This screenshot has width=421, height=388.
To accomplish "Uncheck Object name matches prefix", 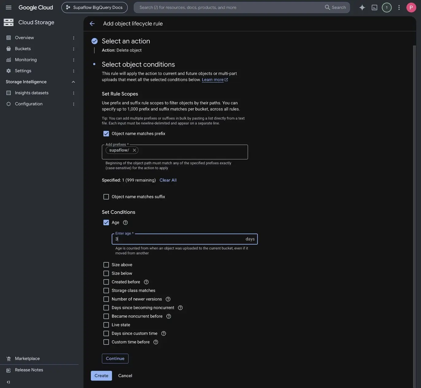I will pos(106,134).
